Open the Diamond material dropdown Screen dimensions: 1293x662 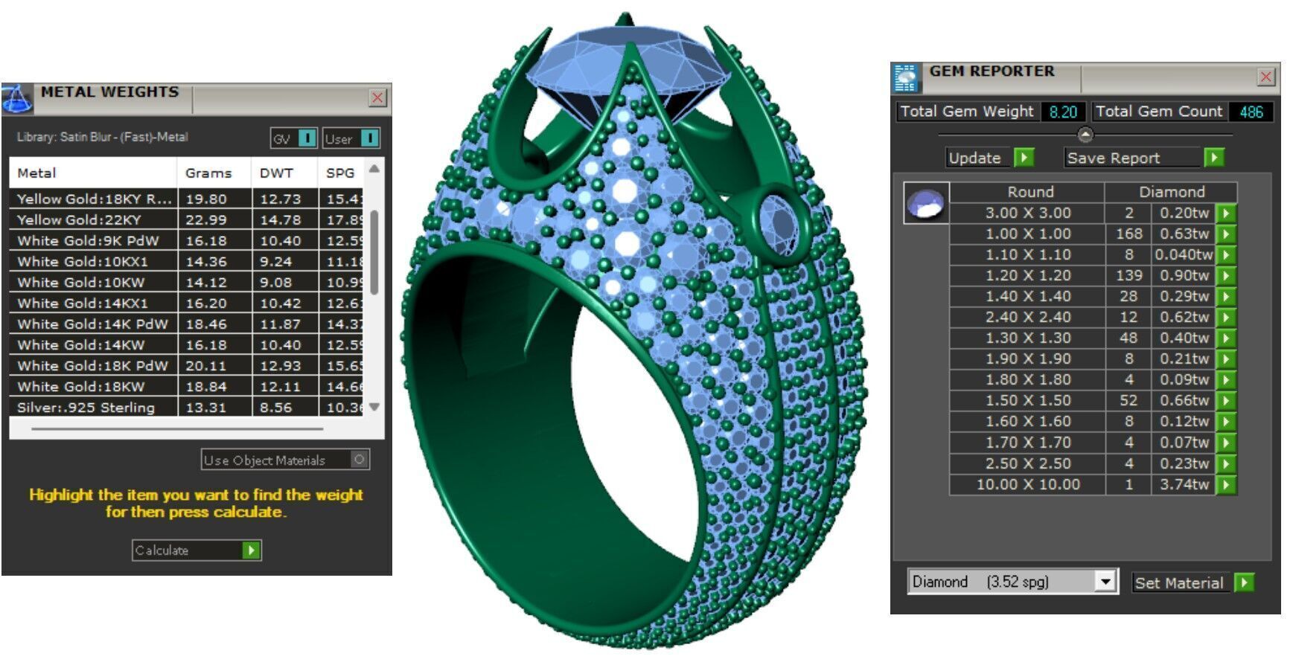click(1105, 582)
